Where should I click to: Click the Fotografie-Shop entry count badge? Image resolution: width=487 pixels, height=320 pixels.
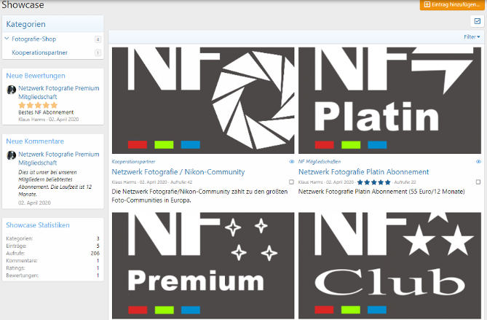pyautogui.click(x=98, y=39)
